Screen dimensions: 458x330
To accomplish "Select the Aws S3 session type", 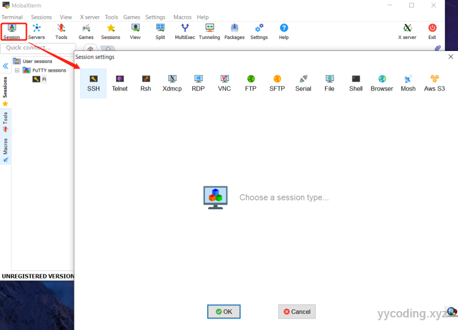I will coord(435,83).
